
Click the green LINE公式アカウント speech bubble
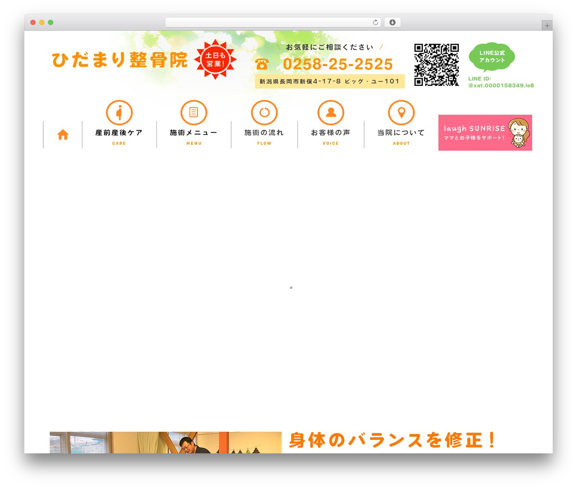click(x=492, y=57)
